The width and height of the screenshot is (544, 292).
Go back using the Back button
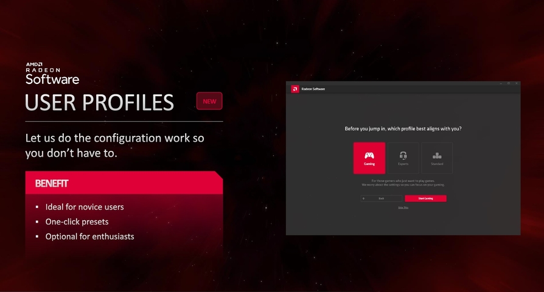382,198
